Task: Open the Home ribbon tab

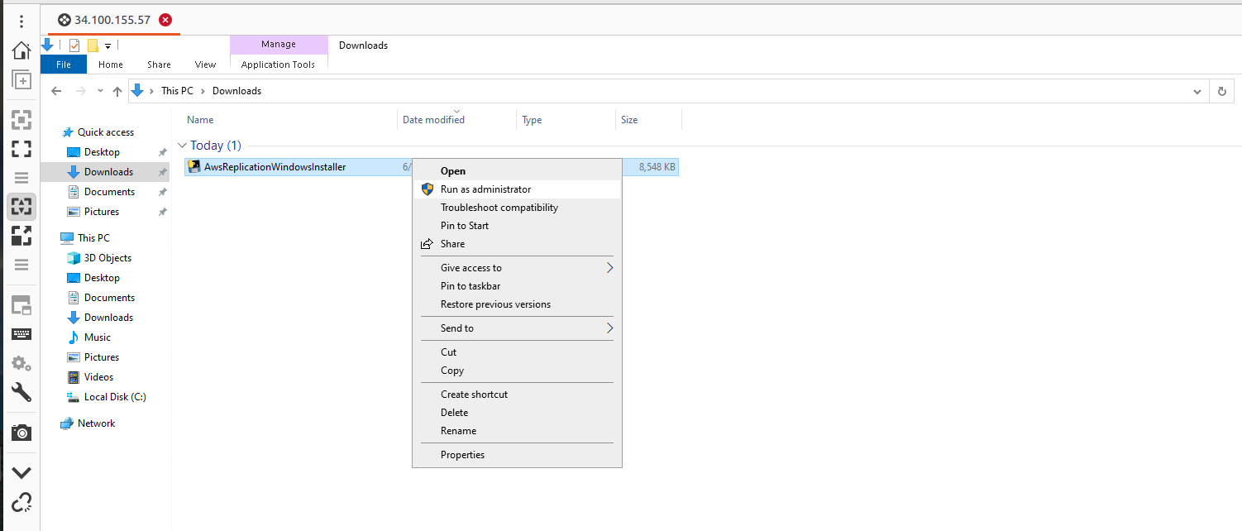Action: coord(111,65)
